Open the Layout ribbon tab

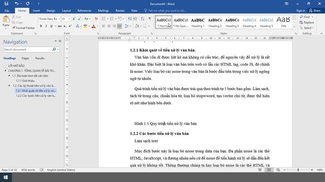[x=67, y=11]
